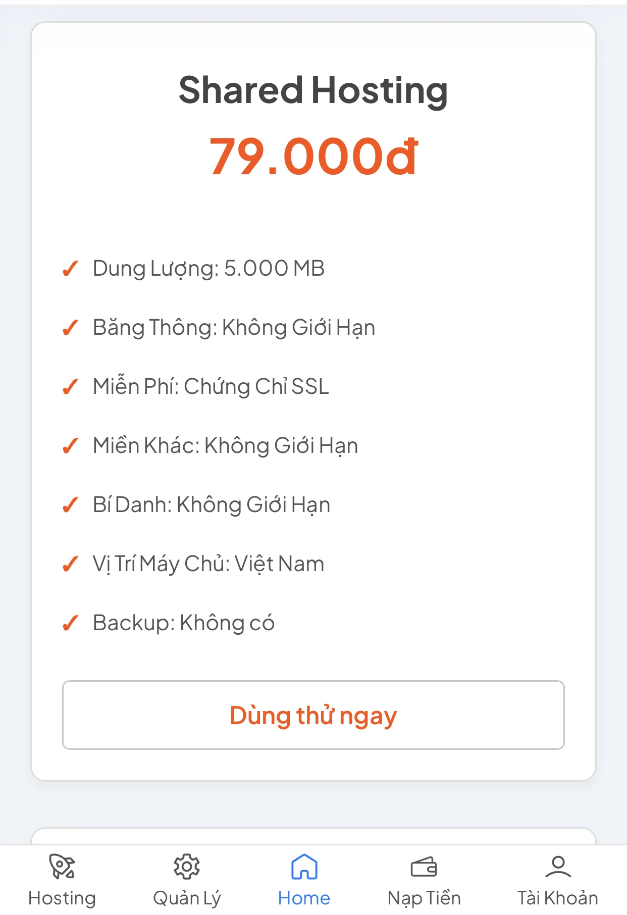
Task: Go to the Nạp Tiền tab label
Action: click(424, 898)
